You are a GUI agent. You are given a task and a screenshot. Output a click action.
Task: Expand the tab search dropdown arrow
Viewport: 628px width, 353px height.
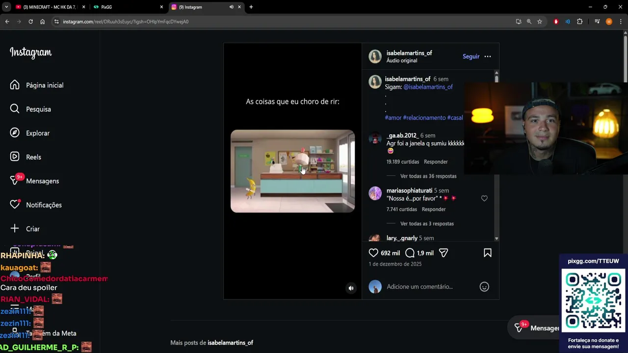6,7
